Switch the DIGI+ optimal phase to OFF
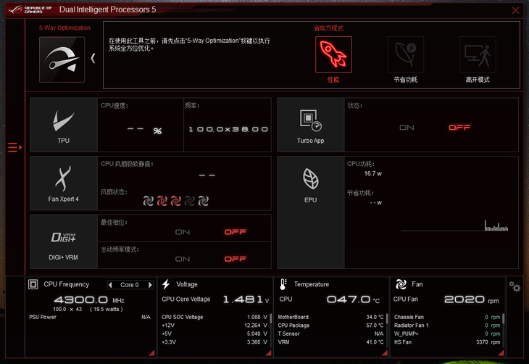529x364 pixels. coord(236,232)
